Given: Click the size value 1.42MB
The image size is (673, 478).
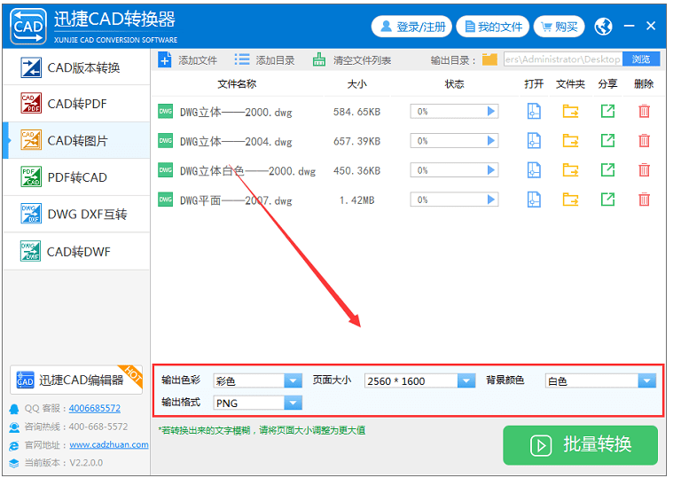Looking at the screenshot, I should pyautogui.click(x=356, y=200).
